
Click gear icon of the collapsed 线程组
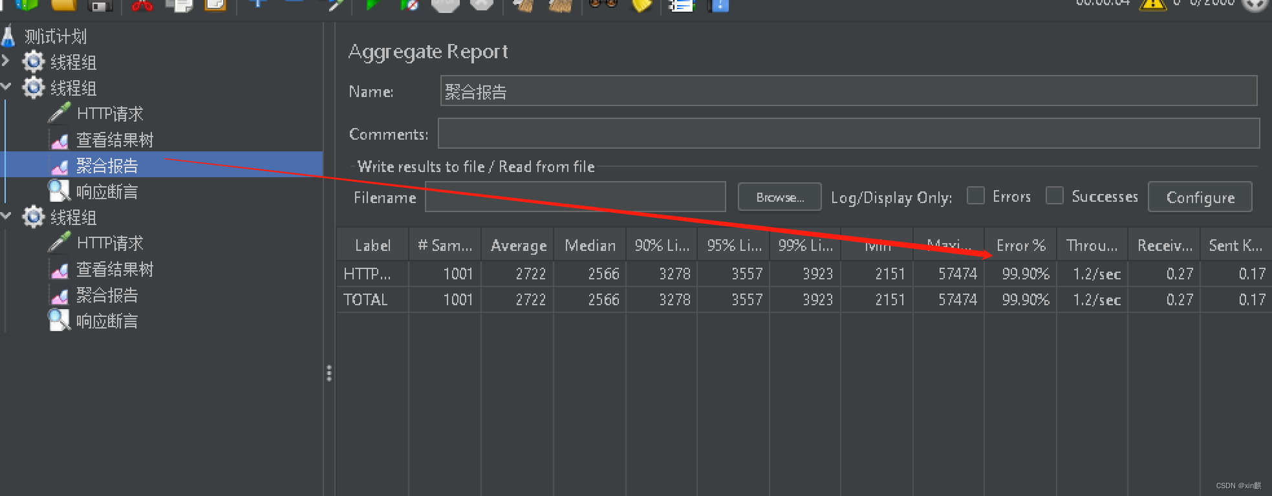[34, 62]
